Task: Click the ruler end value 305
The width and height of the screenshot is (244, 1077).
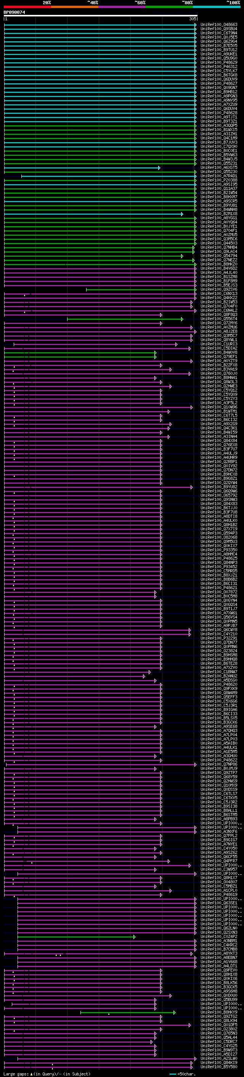Action: pyautogui.click(x=192, y=19)
